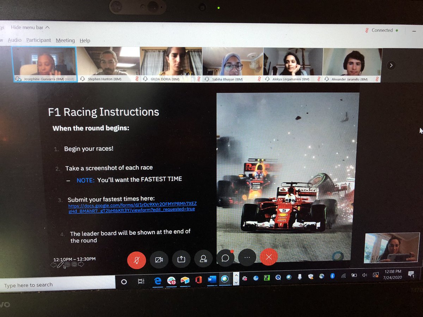423x317 pixels.
Task: Open Slack icon in system tray
Action: (244, 278)
